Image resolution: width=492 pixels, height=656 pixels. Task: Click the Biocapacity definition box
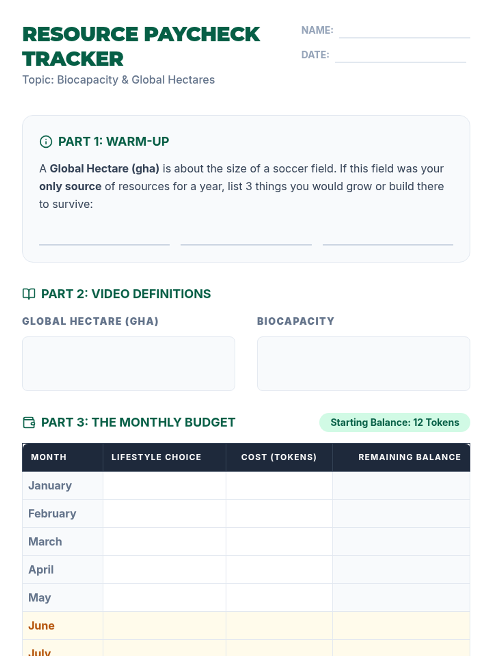click(363, 364)
